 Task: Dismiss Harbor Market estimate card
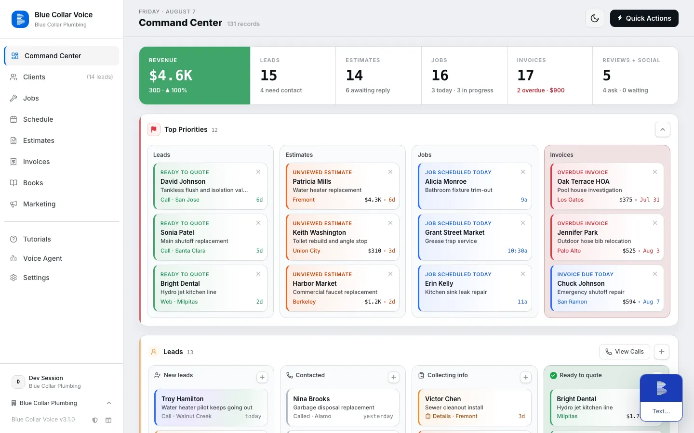pyautogui.click(x=390, y=274)
